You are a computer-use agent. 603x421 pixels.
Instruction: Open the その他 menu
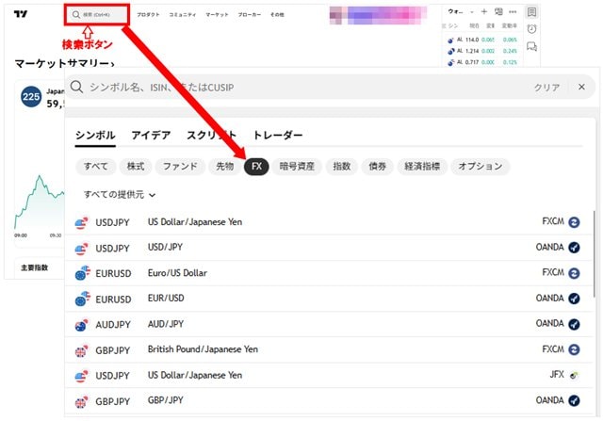pyautogui.click(x=277, y=15)
